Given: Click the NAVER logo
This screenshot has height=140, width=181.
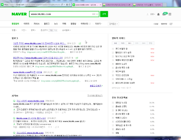Looking at the screenshot, I should [19, 14].
